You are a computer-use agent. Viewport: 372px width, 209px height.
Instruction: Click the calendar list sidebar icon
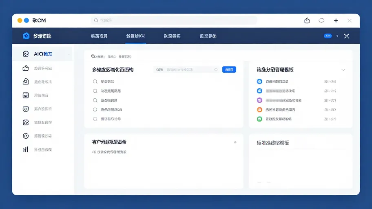point(26,95)
